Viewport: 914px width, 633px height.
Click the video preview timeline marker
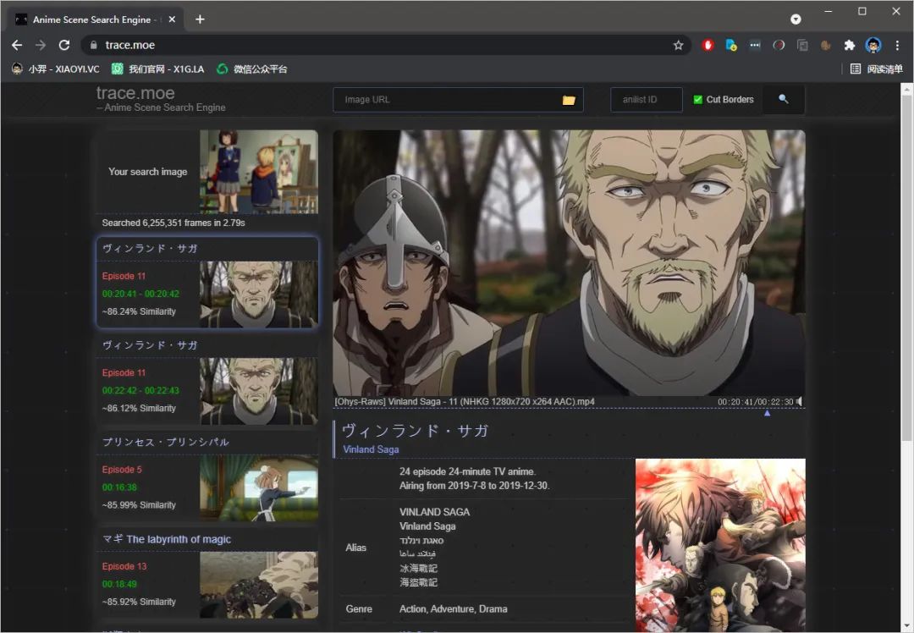768,413
